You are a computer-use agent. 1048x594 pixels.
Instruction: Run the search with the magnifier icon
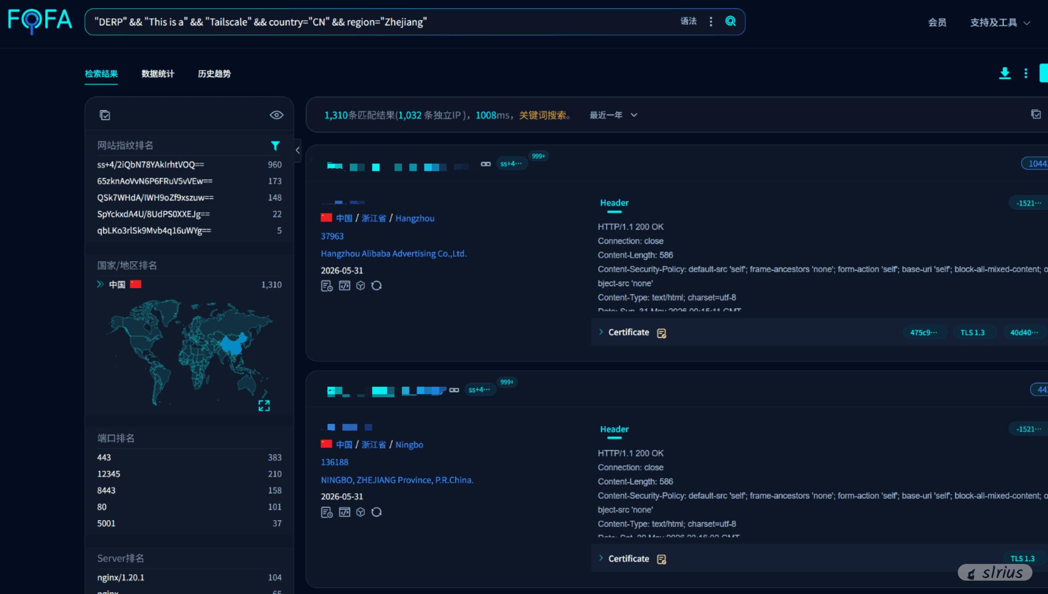[x=731, y=21]
